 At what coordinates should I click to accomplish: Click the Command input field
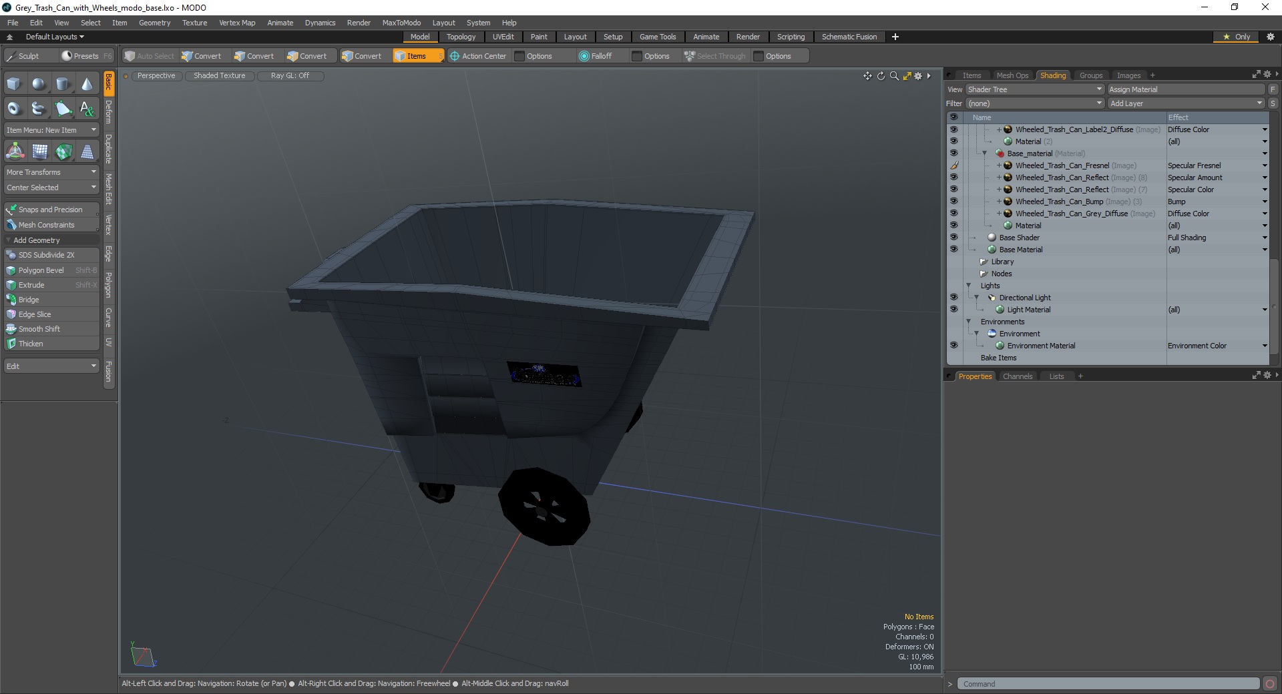1108,684
